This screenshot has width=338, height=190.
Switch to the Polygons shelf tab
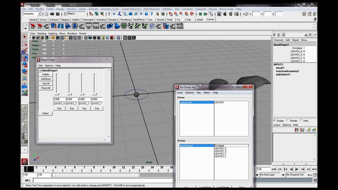pos(65,19)
